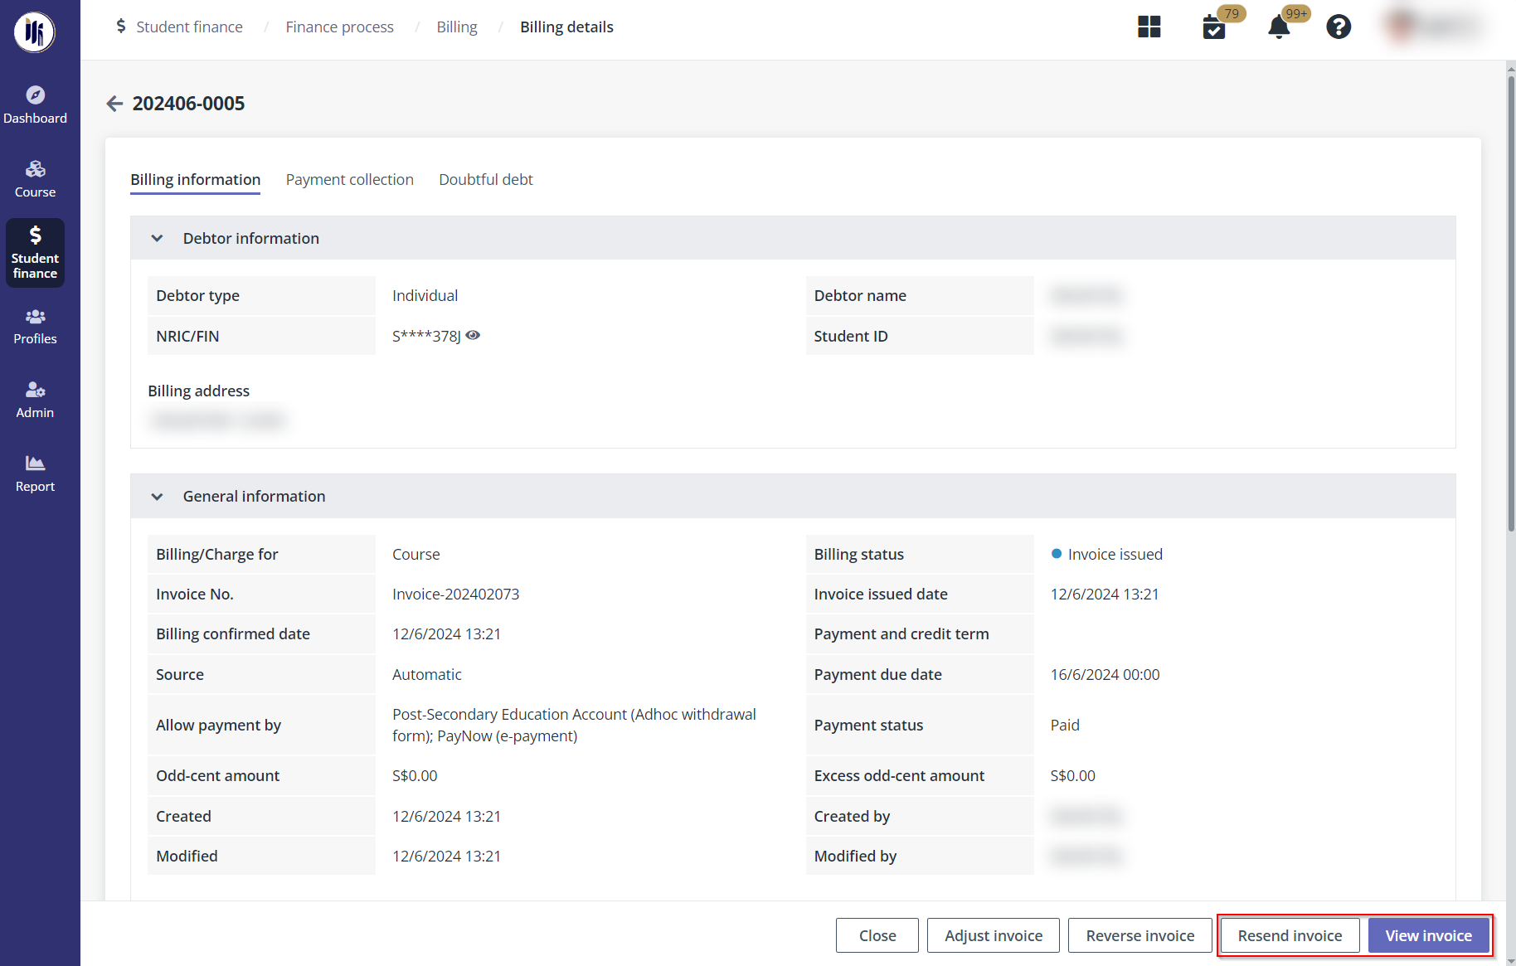Image resolution: width=1516 pixels, height=966 pixels.
Task: Click the dollar icon in the breadcrumb
Action: tap(121, 27)
